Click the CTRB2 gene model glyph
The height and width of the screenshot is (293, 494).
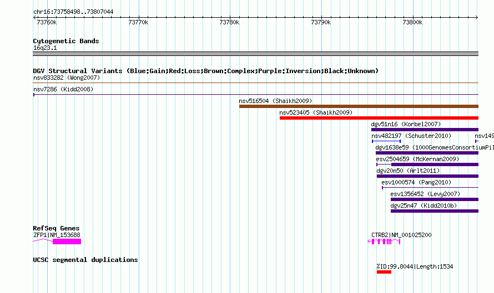pyautogui.click(x=384, y=241)
